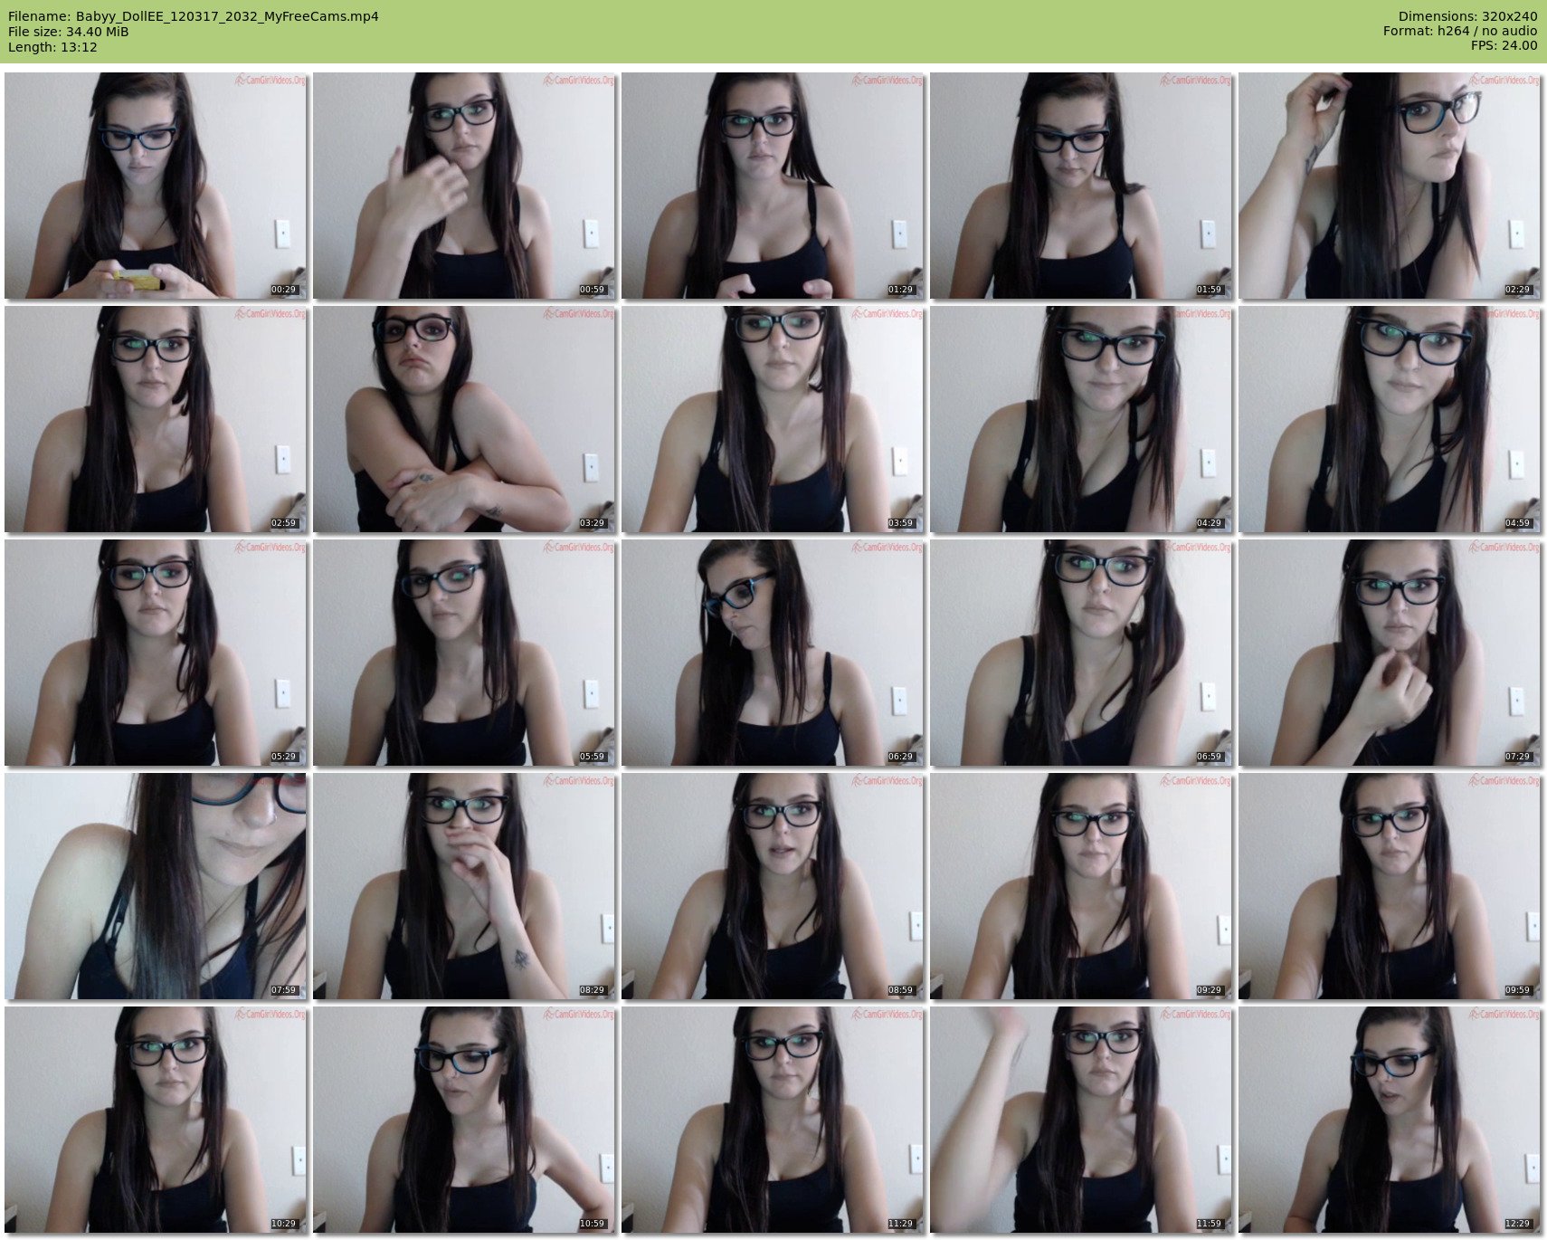Screen dimensions: 1547x1240
Task: Select the 'File size: 34.40 MiB' text
Action: [69, 32]
